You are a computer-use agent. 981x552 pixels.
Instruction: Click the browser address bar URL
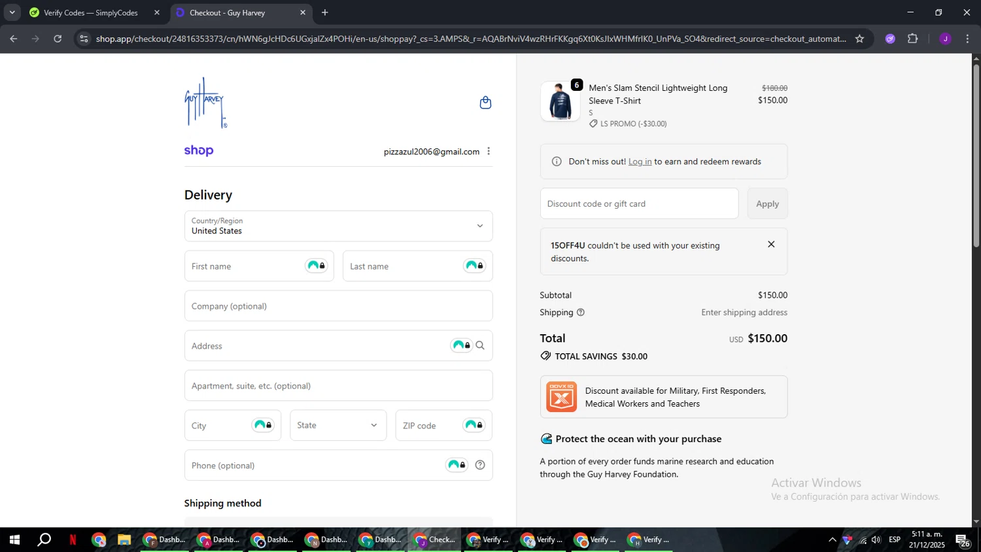471,39
